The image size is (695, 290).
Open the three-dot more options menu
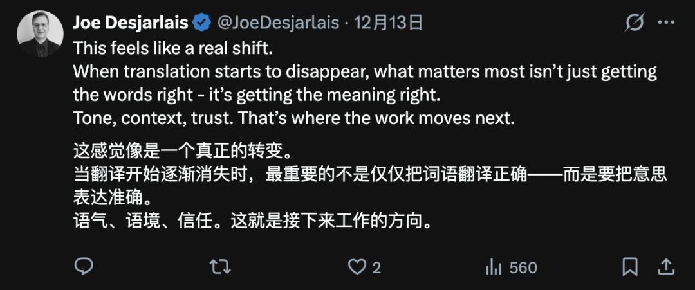[x=665, y=23]
